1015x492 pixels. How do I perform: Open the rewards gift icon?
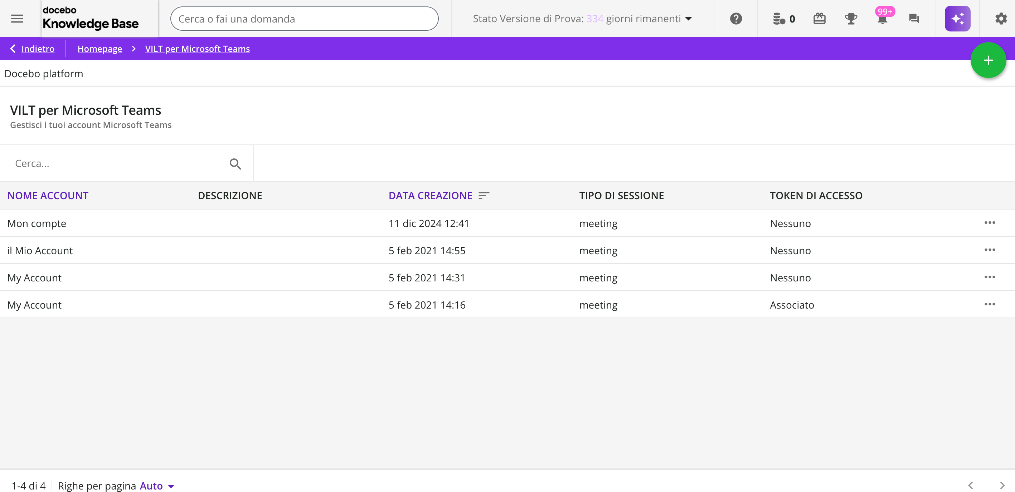point(819,19)
